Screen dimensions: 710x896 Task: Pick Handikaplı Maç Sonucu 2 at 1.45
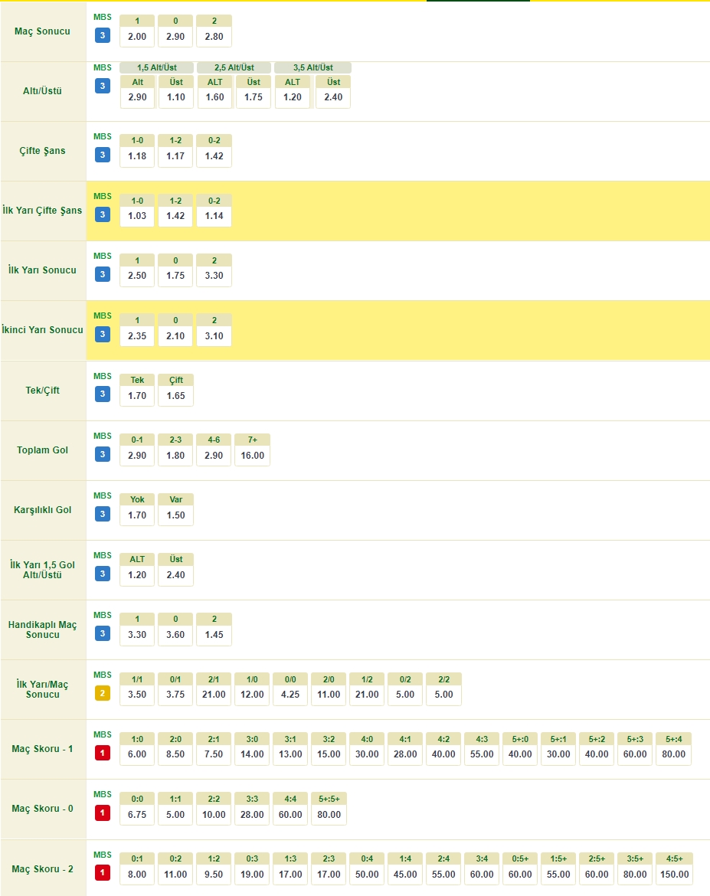[x=214, y=636]
